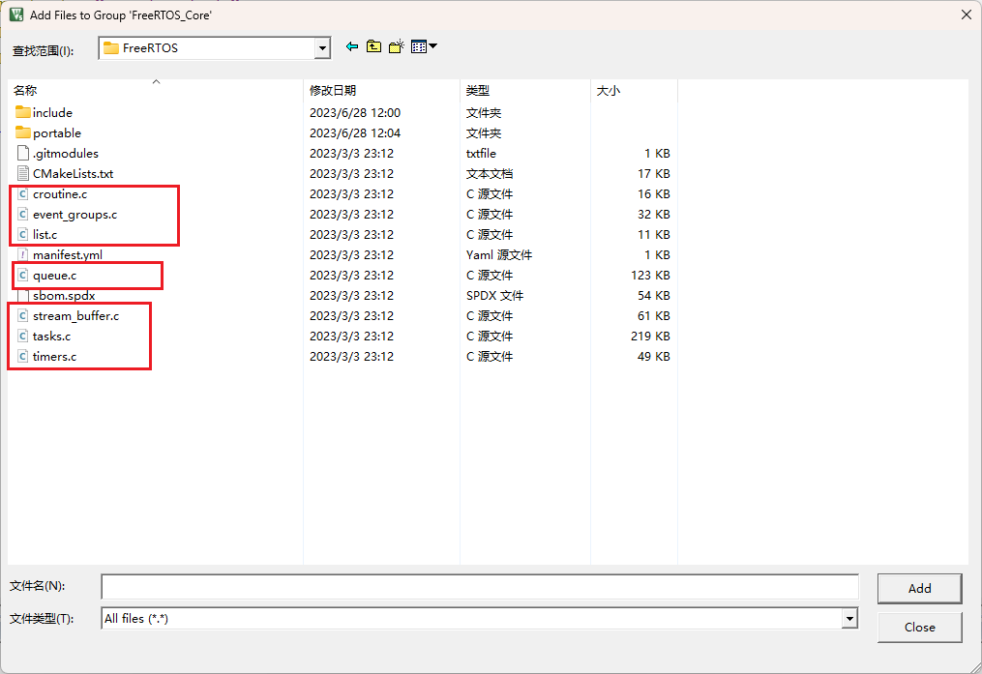Click the stream_buffer.c file icon
This screenshot has width=982, height=674.
tap(23, 316)
